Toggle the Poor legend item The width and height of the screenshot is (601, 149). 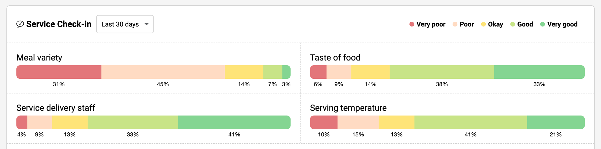tap(463, 24)
